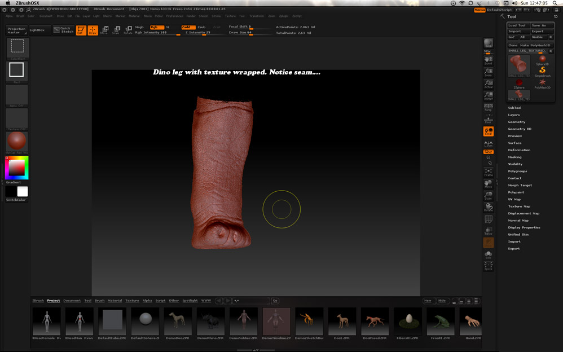Open the Alpha menu in top bar
Screen dimensions: 563x352
tap(9, 16)
